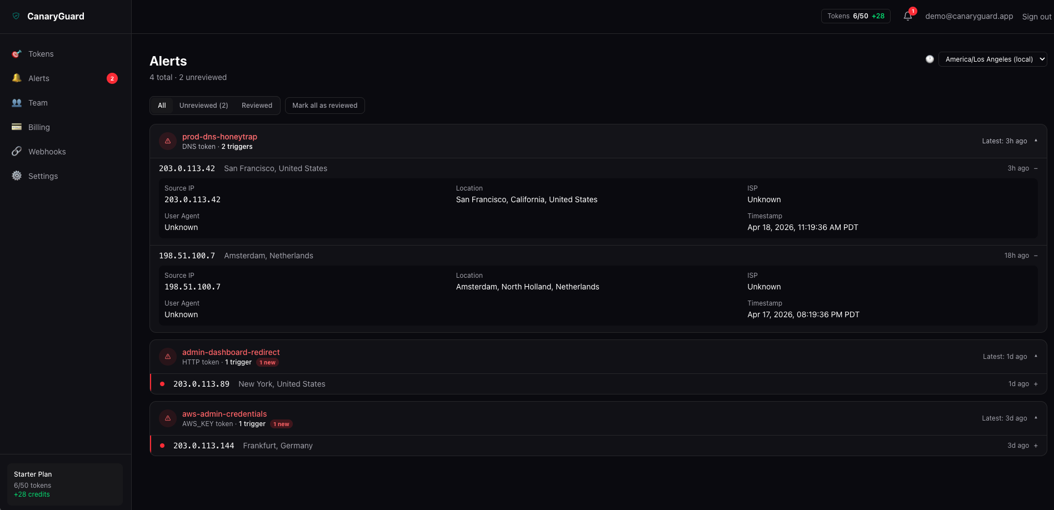Open the timezone dropdown America/Los Angeles
Image resolution: width=1054 pixels, height=510 pixels.
pyautogui.click(x=992, y=59)
